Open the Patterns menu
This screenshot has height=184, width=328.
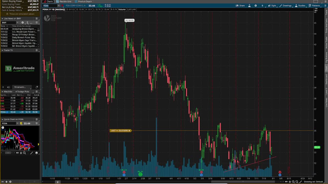tap(314, 6)
